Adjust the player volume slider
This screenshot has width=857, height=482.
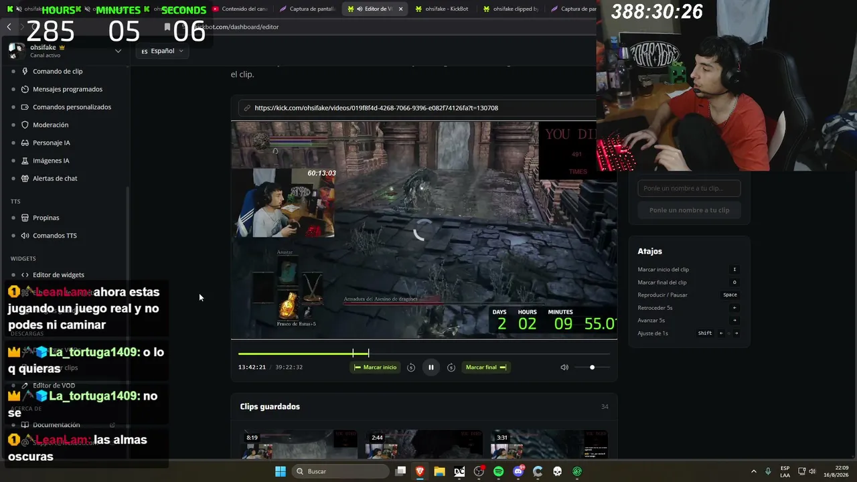click(x=592, y=367)
